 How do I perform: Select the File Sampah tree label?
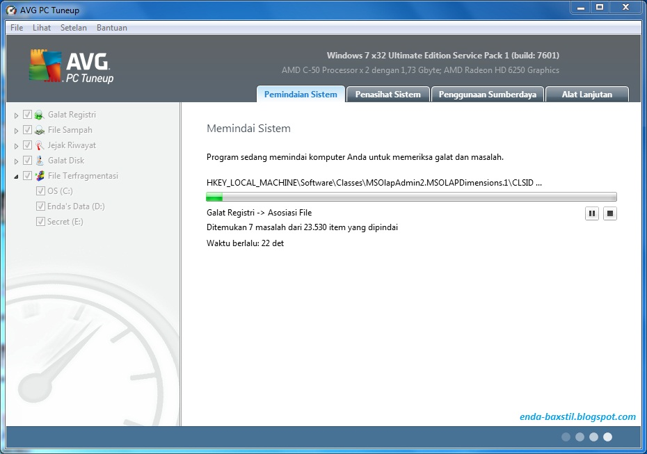(x=70, y=130)
